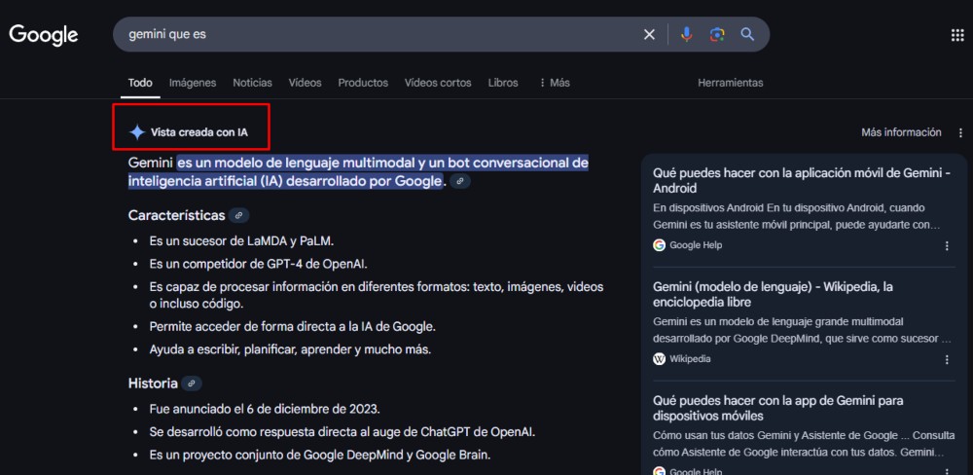Image resolution: width=973 pixels, height=475 pixels.
Task: Switch to the Noticias tab
Action: [x=252, y=83]
